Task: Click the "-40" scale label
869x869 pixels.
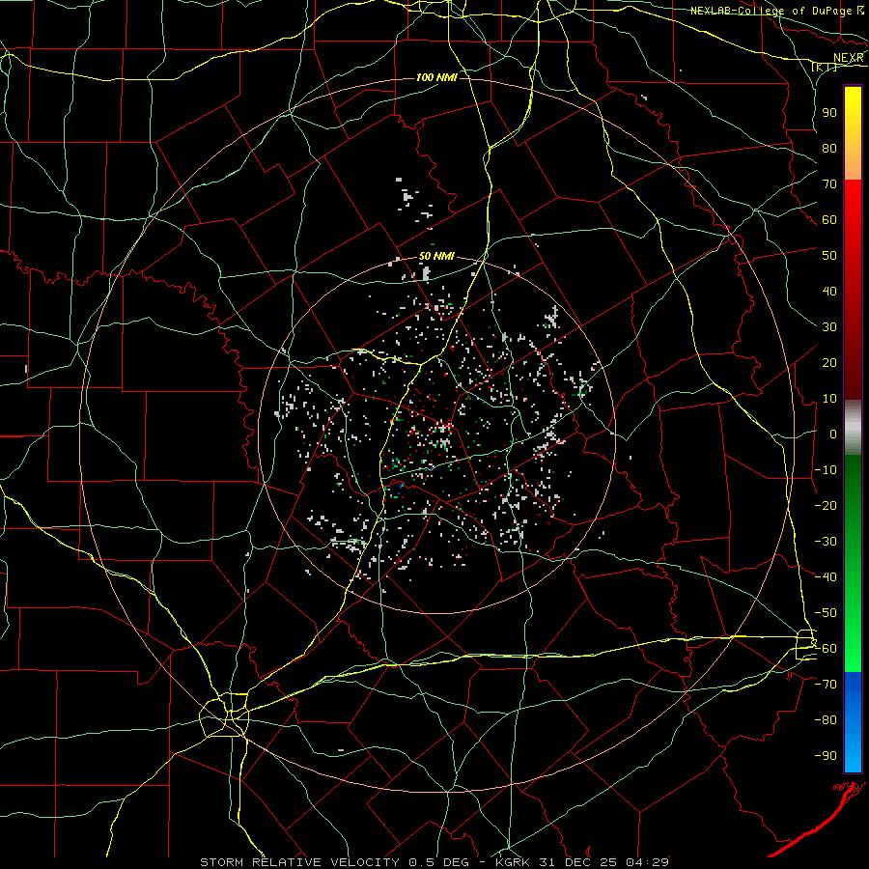Action: [826, 577]
